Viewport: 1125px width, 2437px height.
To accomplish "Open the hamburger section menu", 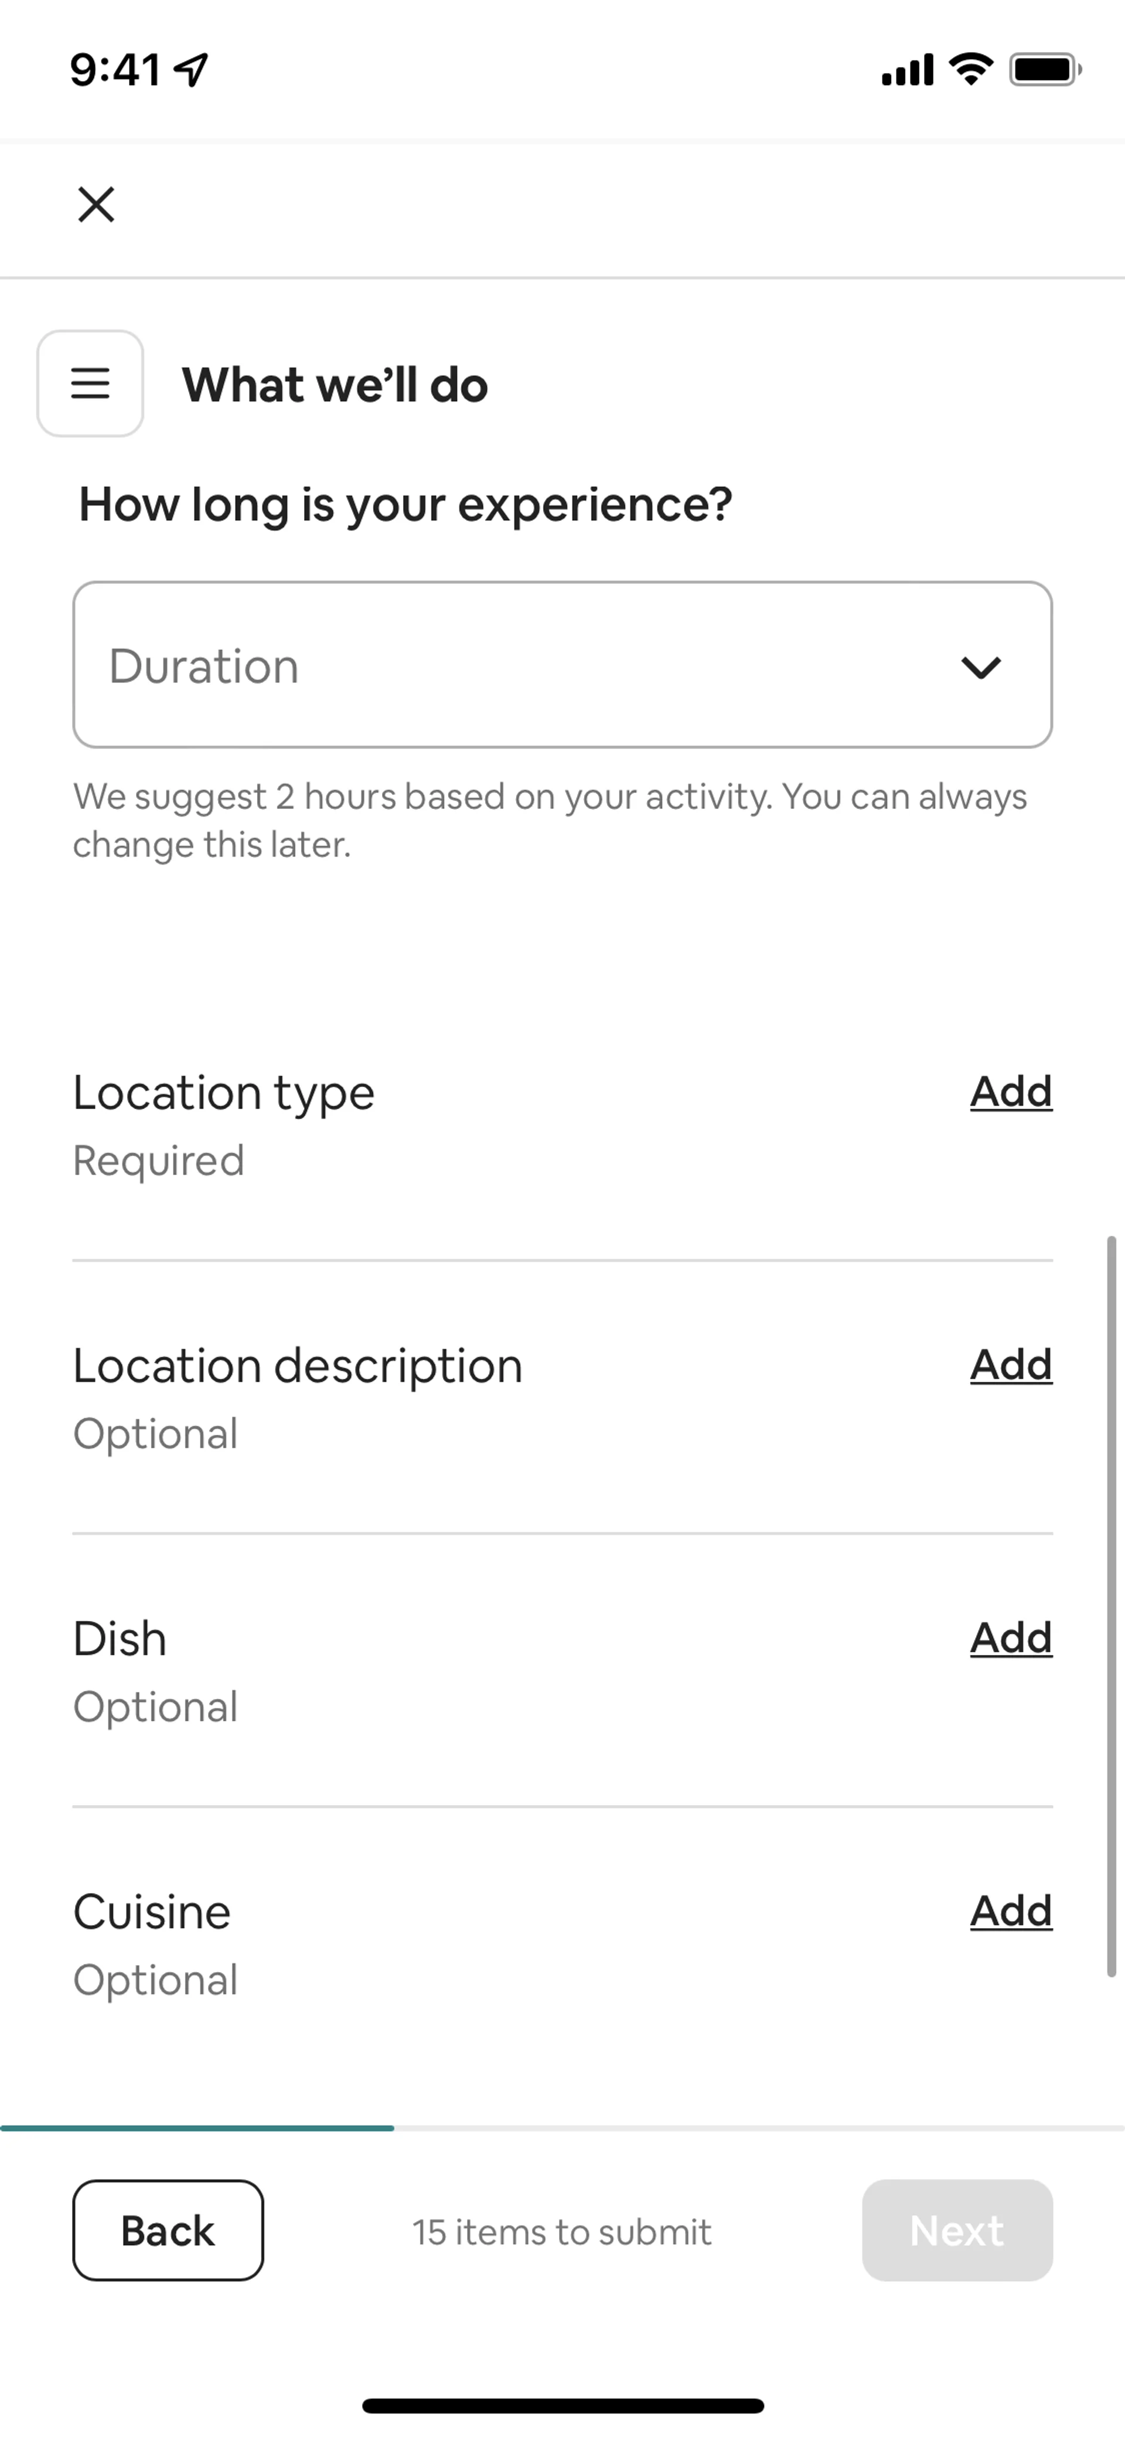I will point(90,383).
